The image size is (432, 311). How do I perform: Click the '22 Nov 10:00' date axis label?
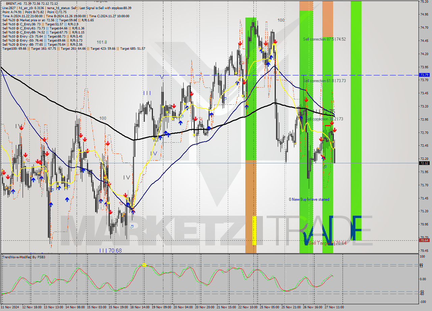click(x=248, y=307)
